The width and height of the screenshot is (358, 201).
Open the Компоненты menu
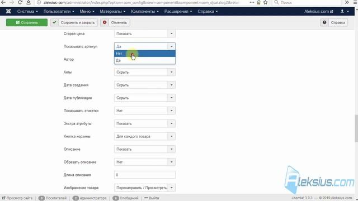coord(145,11)
